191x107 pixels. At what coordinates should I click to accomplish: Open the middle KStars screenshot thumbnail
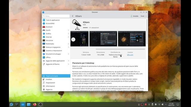click(x=103, y=39)
